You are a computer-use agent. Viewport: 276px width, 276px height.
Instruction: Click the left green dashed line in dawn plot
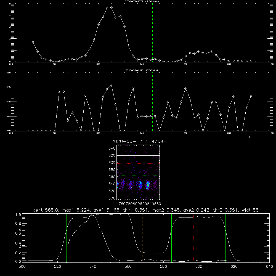tap(88, 33)
